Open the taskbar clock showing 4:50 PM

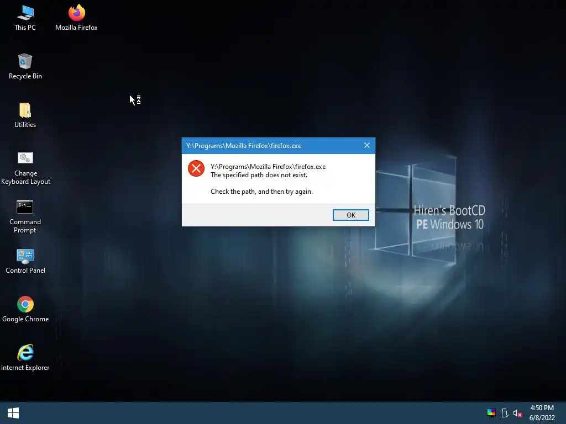[x=542, y=413]
